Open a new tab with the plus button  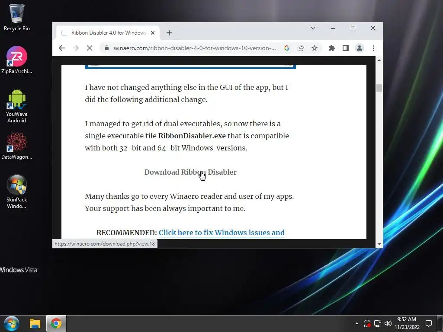click(x=169, y=33)
